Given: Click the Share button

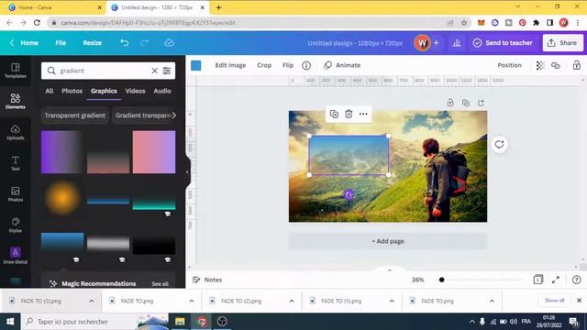Looking at the screenshot, I should [562, 43].
